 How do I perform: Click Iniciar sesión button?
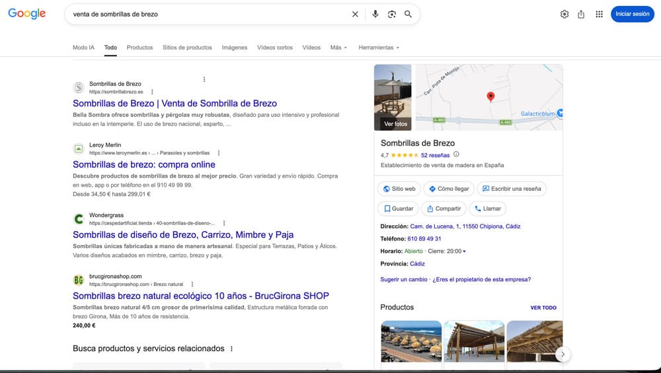point(633,14)
